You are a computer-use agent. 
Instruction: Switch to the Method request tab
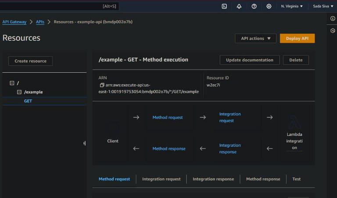click(114, 179)
